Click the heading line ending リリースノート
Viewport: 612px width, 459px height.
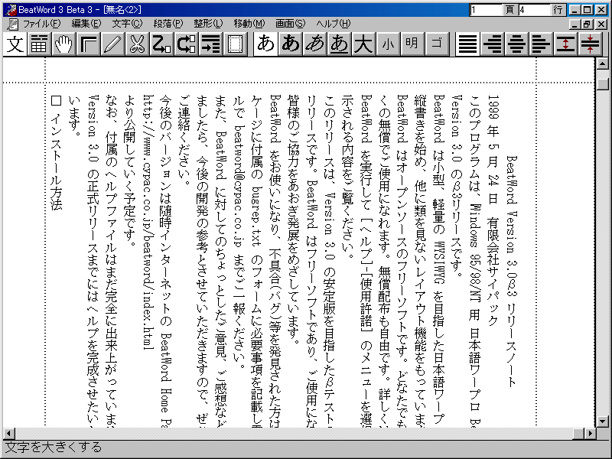coord(512,272)
